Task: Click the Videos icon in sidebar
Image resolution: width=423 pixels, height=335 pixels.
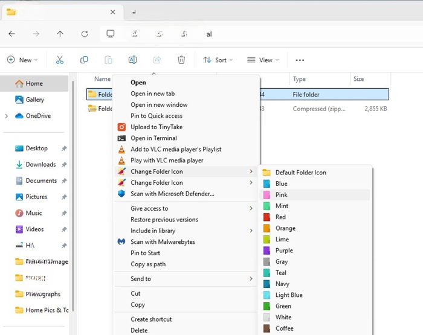Action: pyautogui.click(x=19, y=229)
